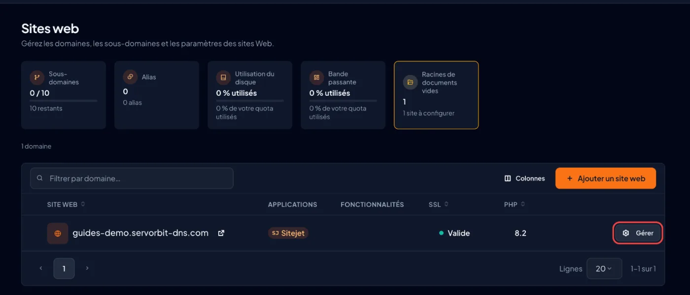Viewport: 690px width, 295px height.
Task: Click the gear icon in Gérer button
Action: 626,233
